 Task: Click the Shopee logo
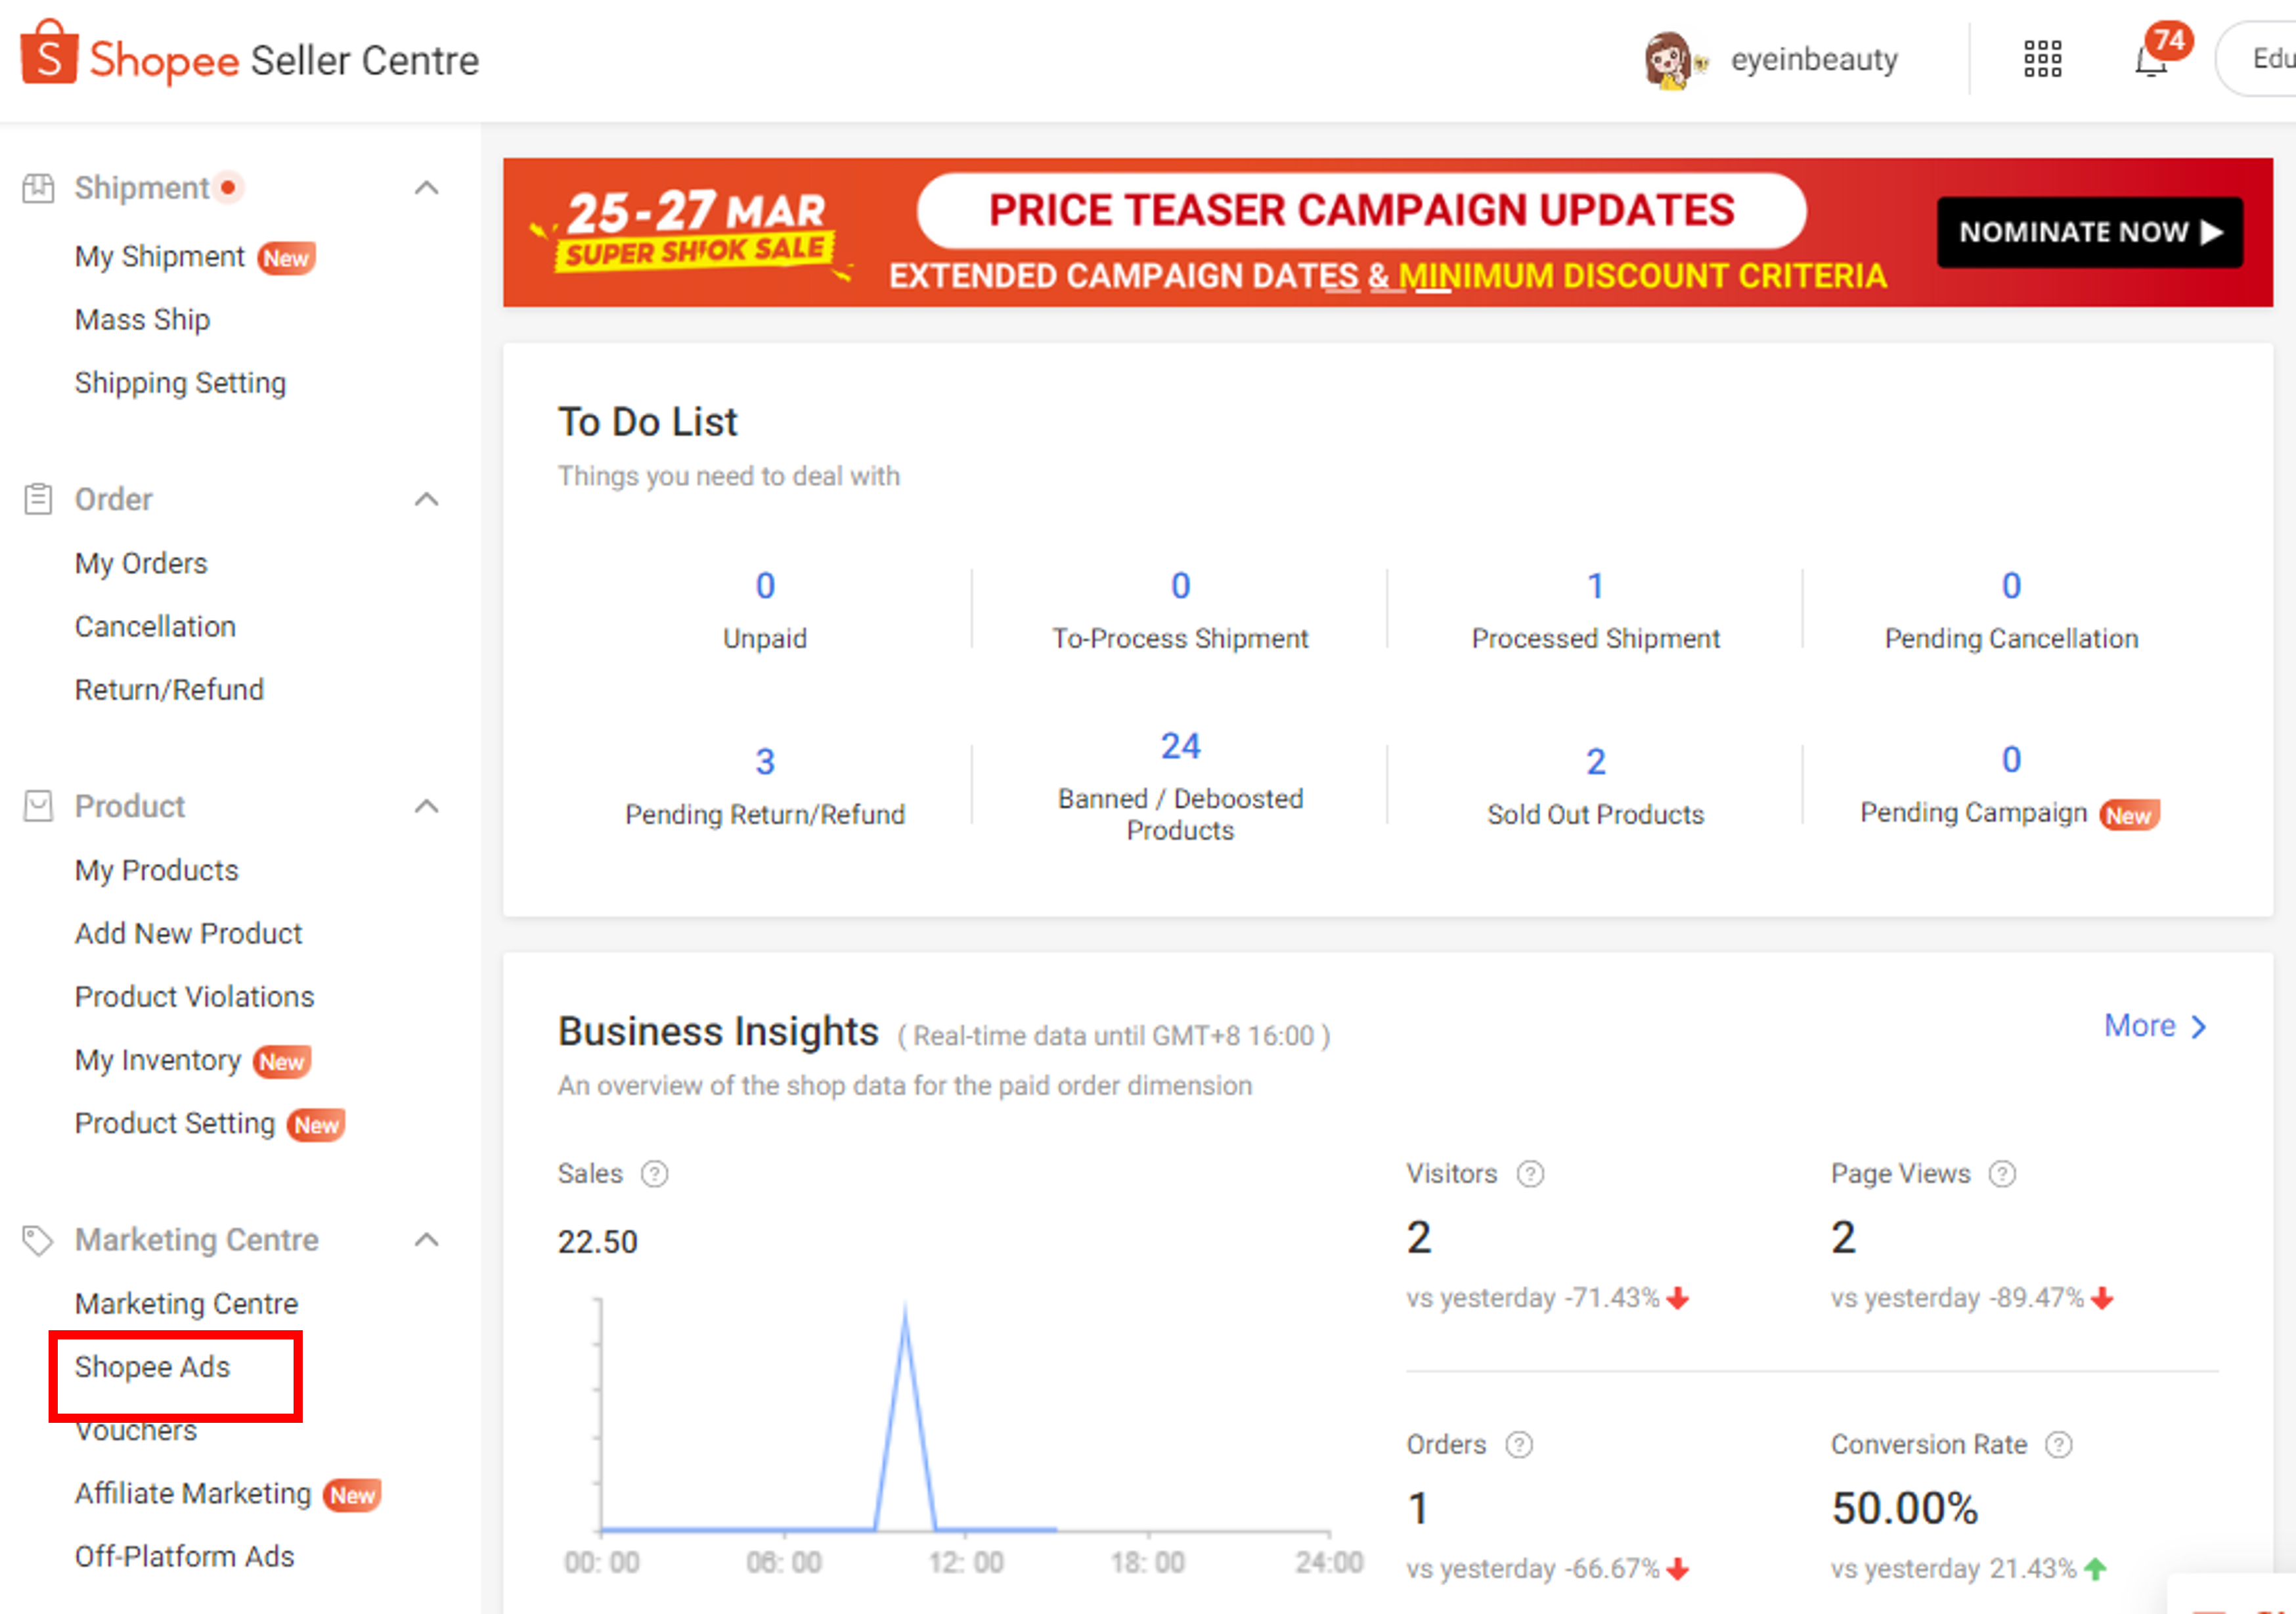tap(49, 54)
